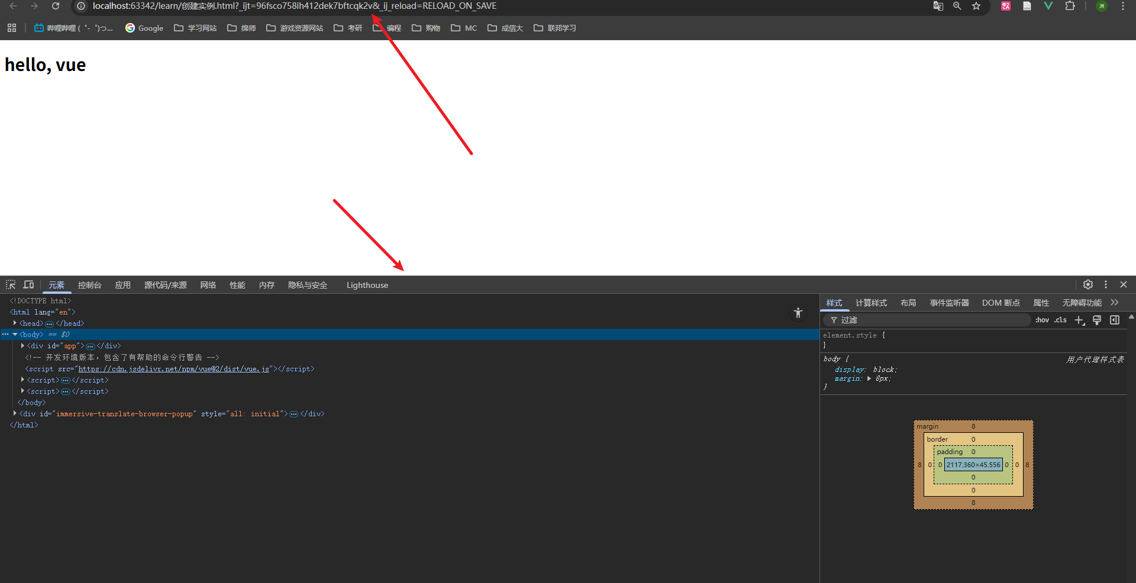Toggle the device emulation toolbar
This screenshot has height=583, width=1136.
(28, 284)
